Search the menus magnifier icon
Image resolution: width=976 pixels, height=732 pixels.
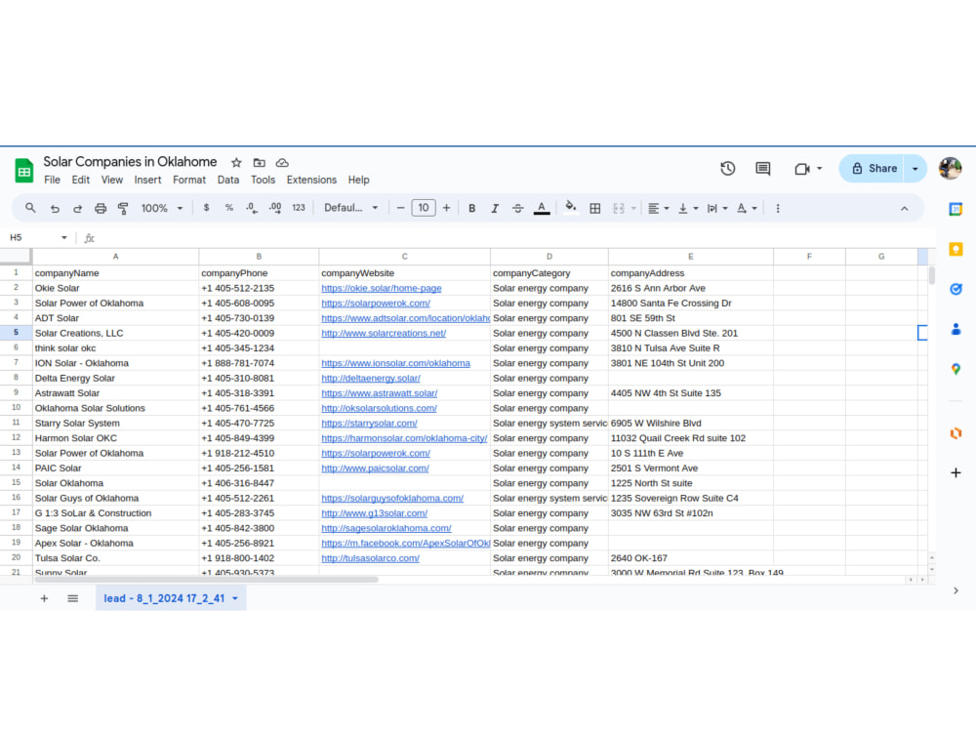pos(30,208)
